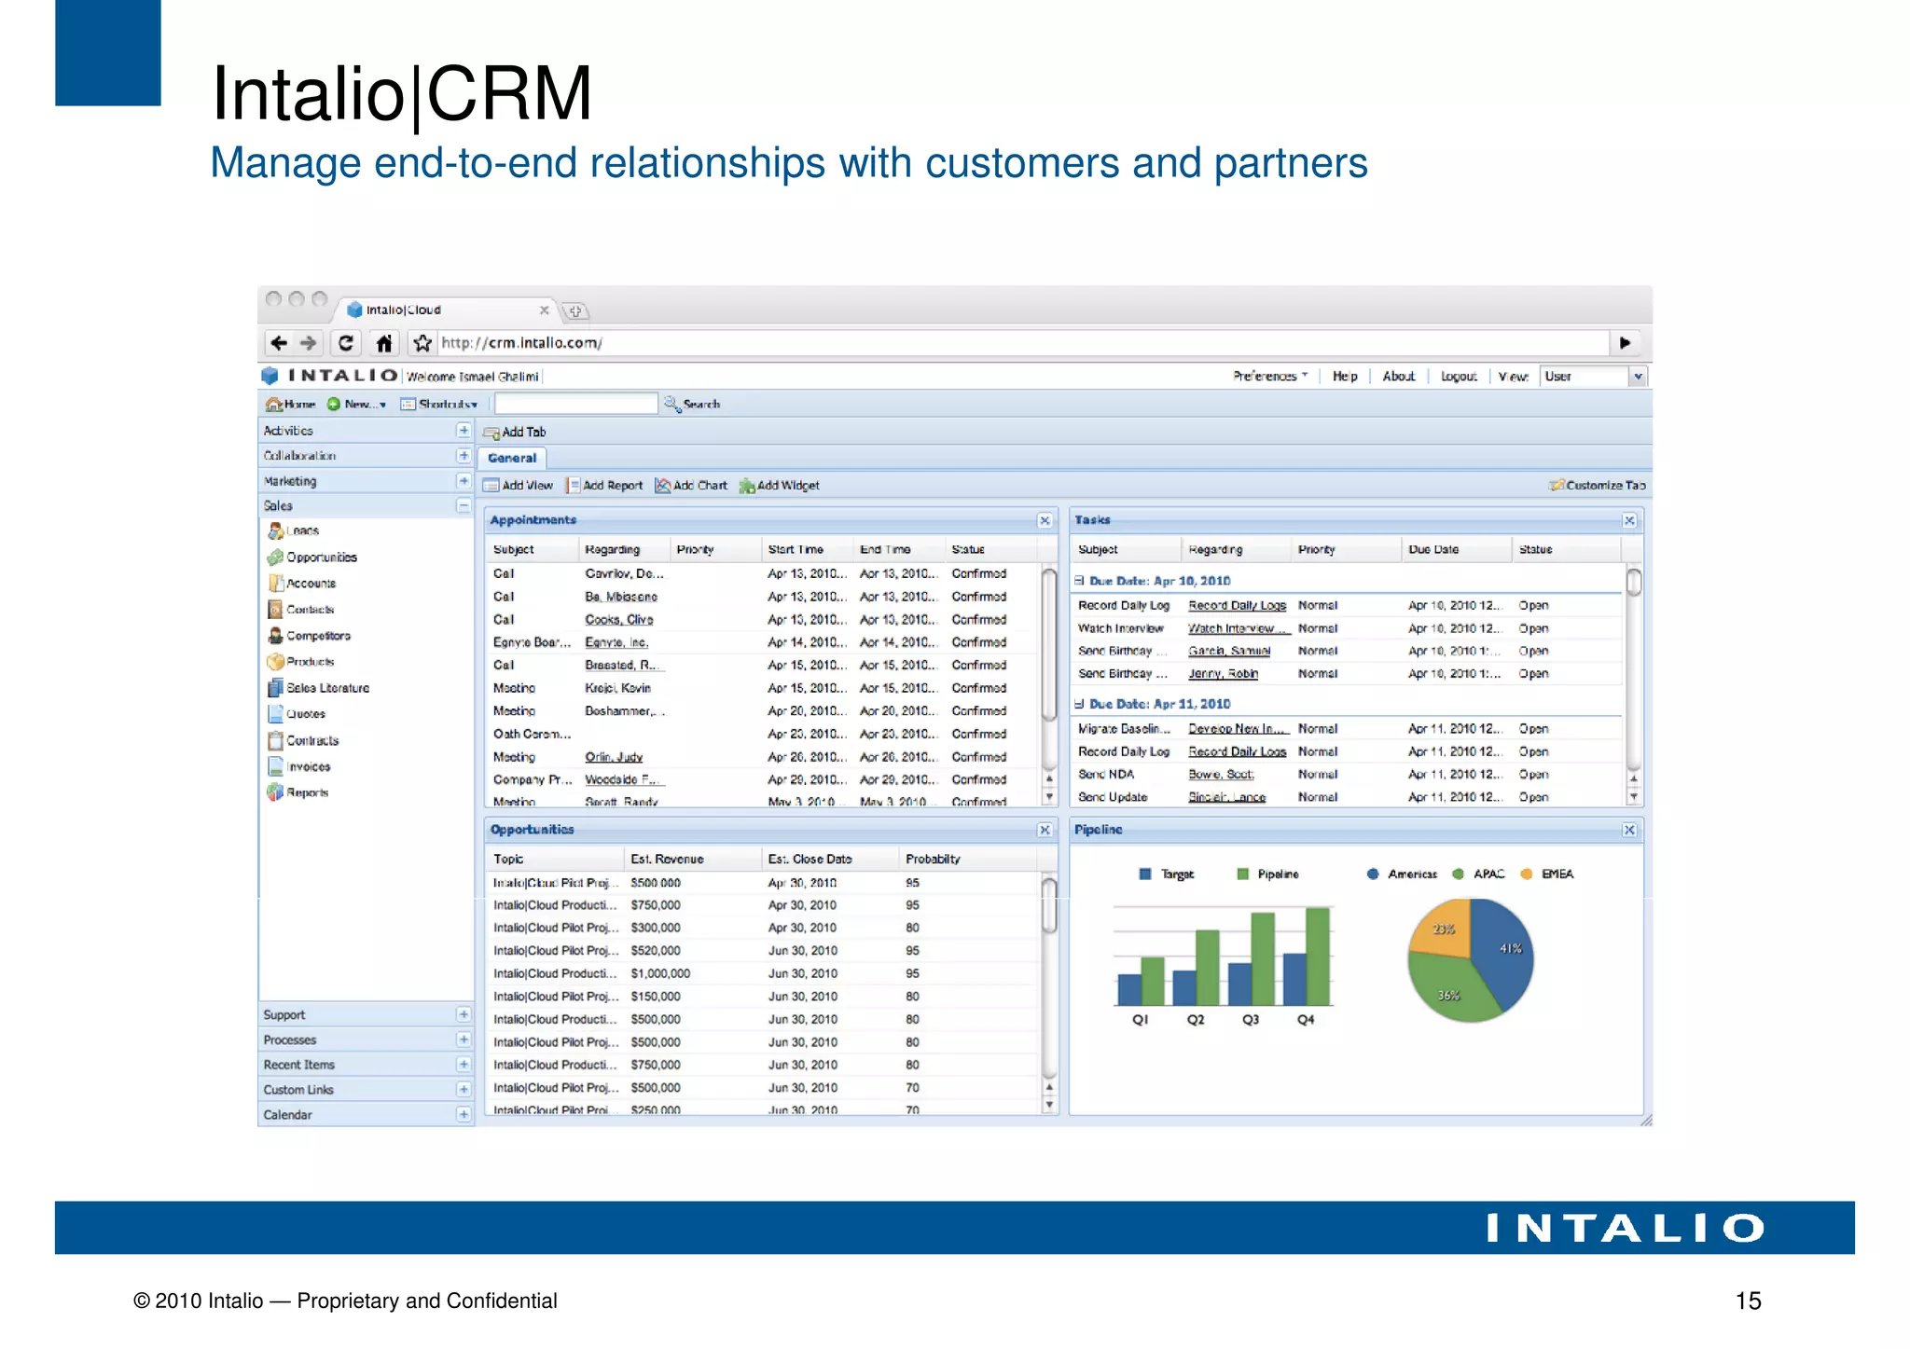The width and height of the screenshot is (1910, 1349).
Task: Close the Opportunities widget
Action: pos(1045,830)
